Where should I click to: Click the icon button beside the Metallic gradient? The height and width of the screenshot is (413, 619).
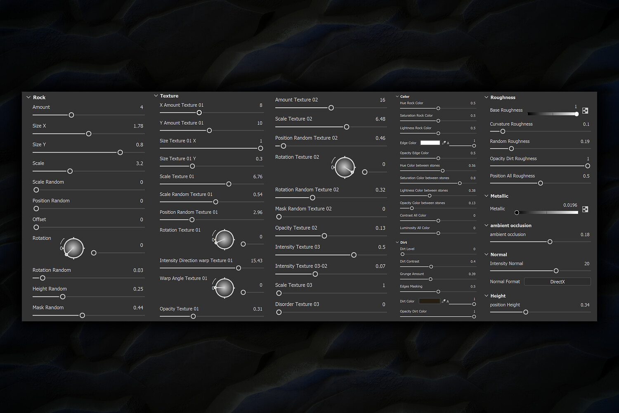coord(585,209)
